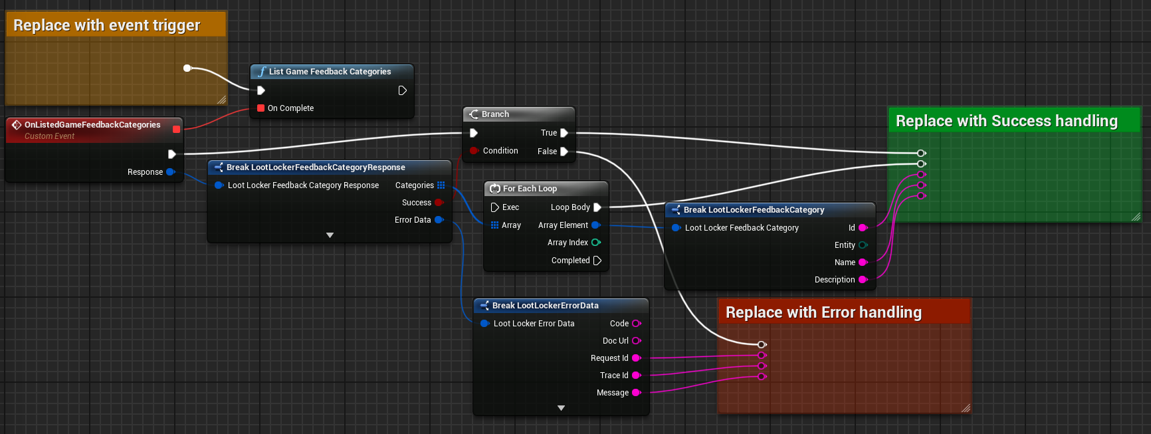Select the Replace with event trigger comment title

click(106, 25)
